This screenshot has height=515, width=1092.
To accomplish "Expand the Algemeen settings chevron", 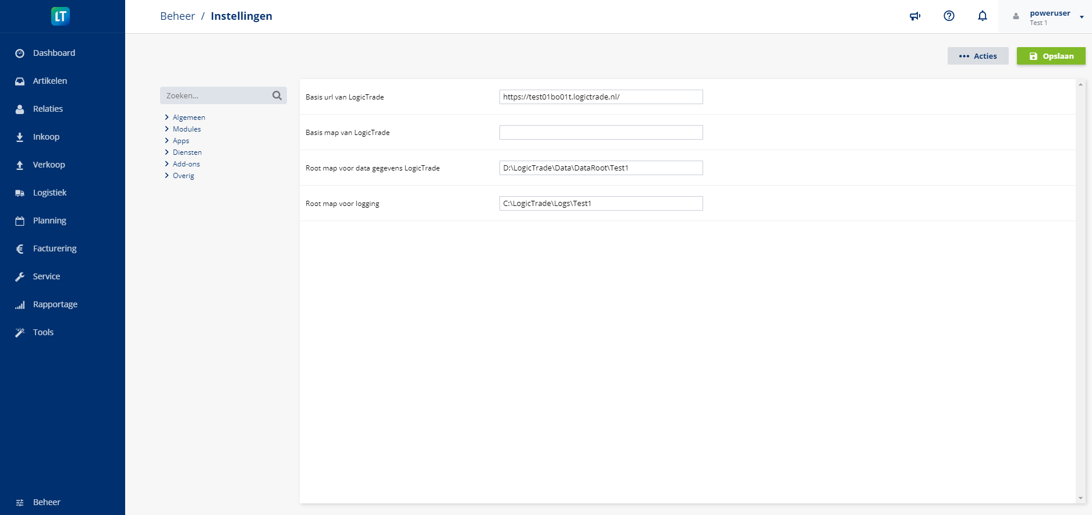I will (166, 117).
